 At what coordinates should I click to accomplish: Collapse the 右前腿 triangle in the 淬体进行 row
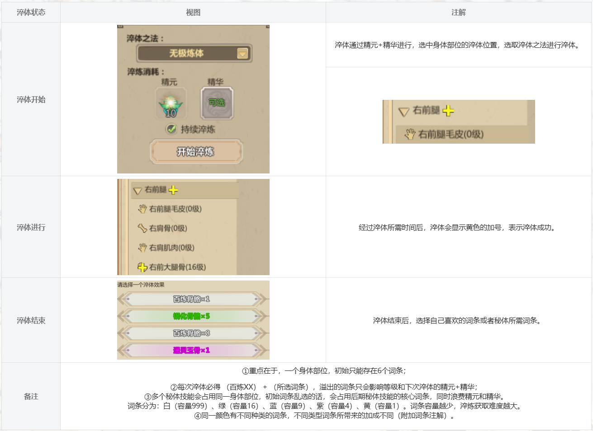coord(138,191)
